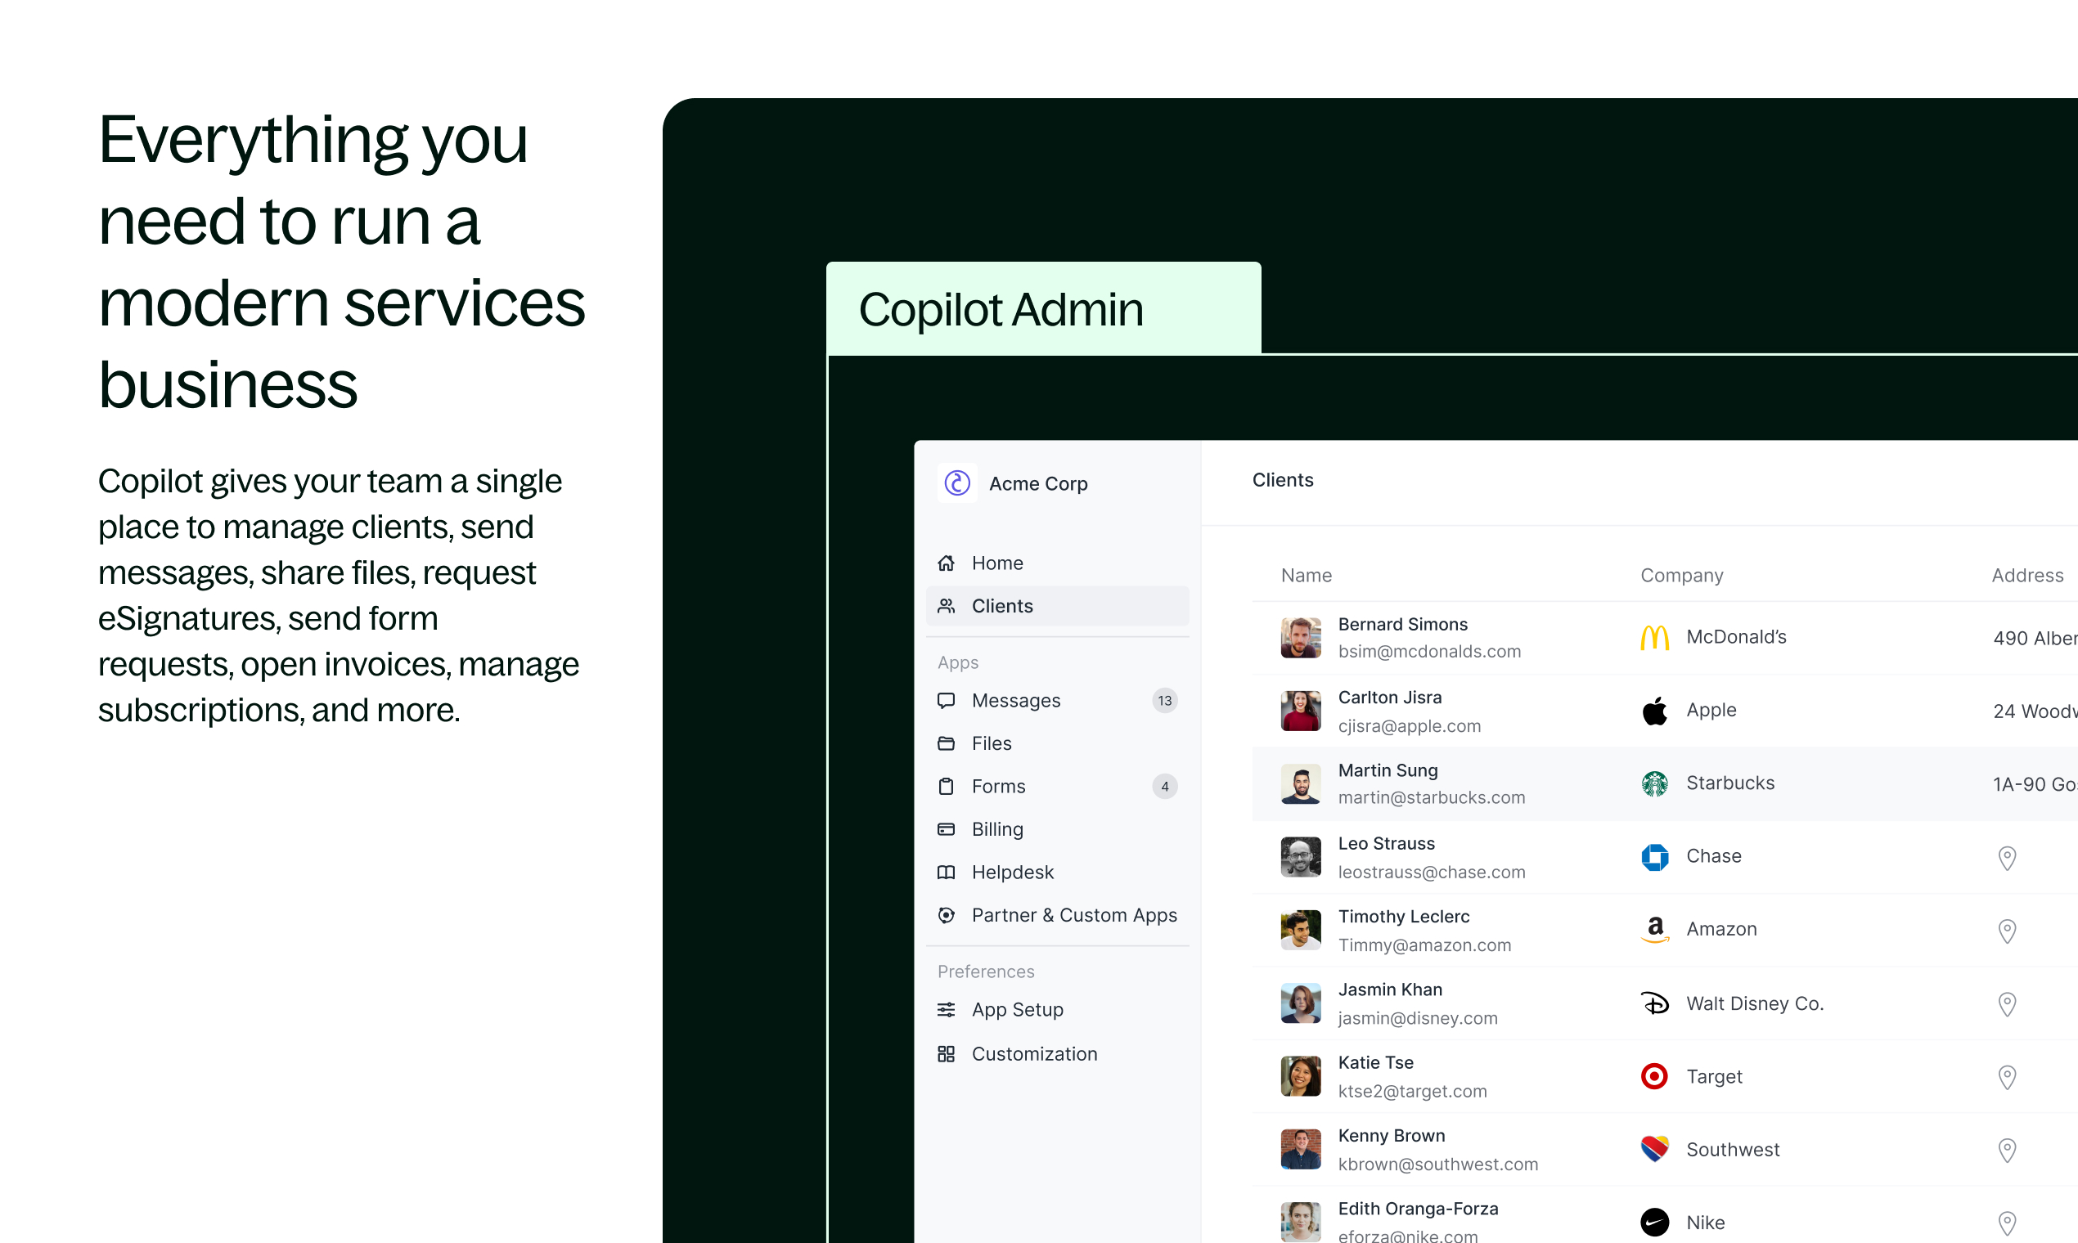Click the Name column header to sort
This screenshot has height=1243, width=2078.
point(1307,574)
